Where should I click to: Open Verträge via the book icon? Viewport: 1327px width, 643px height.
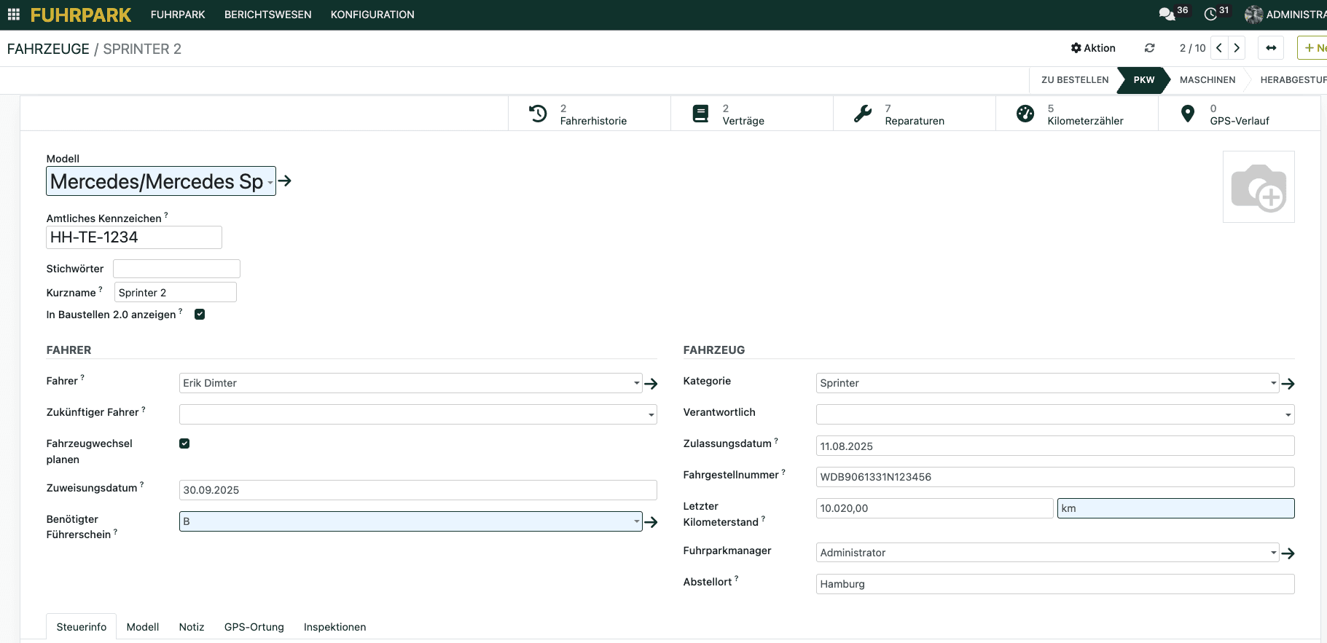[x=700, y=114]
